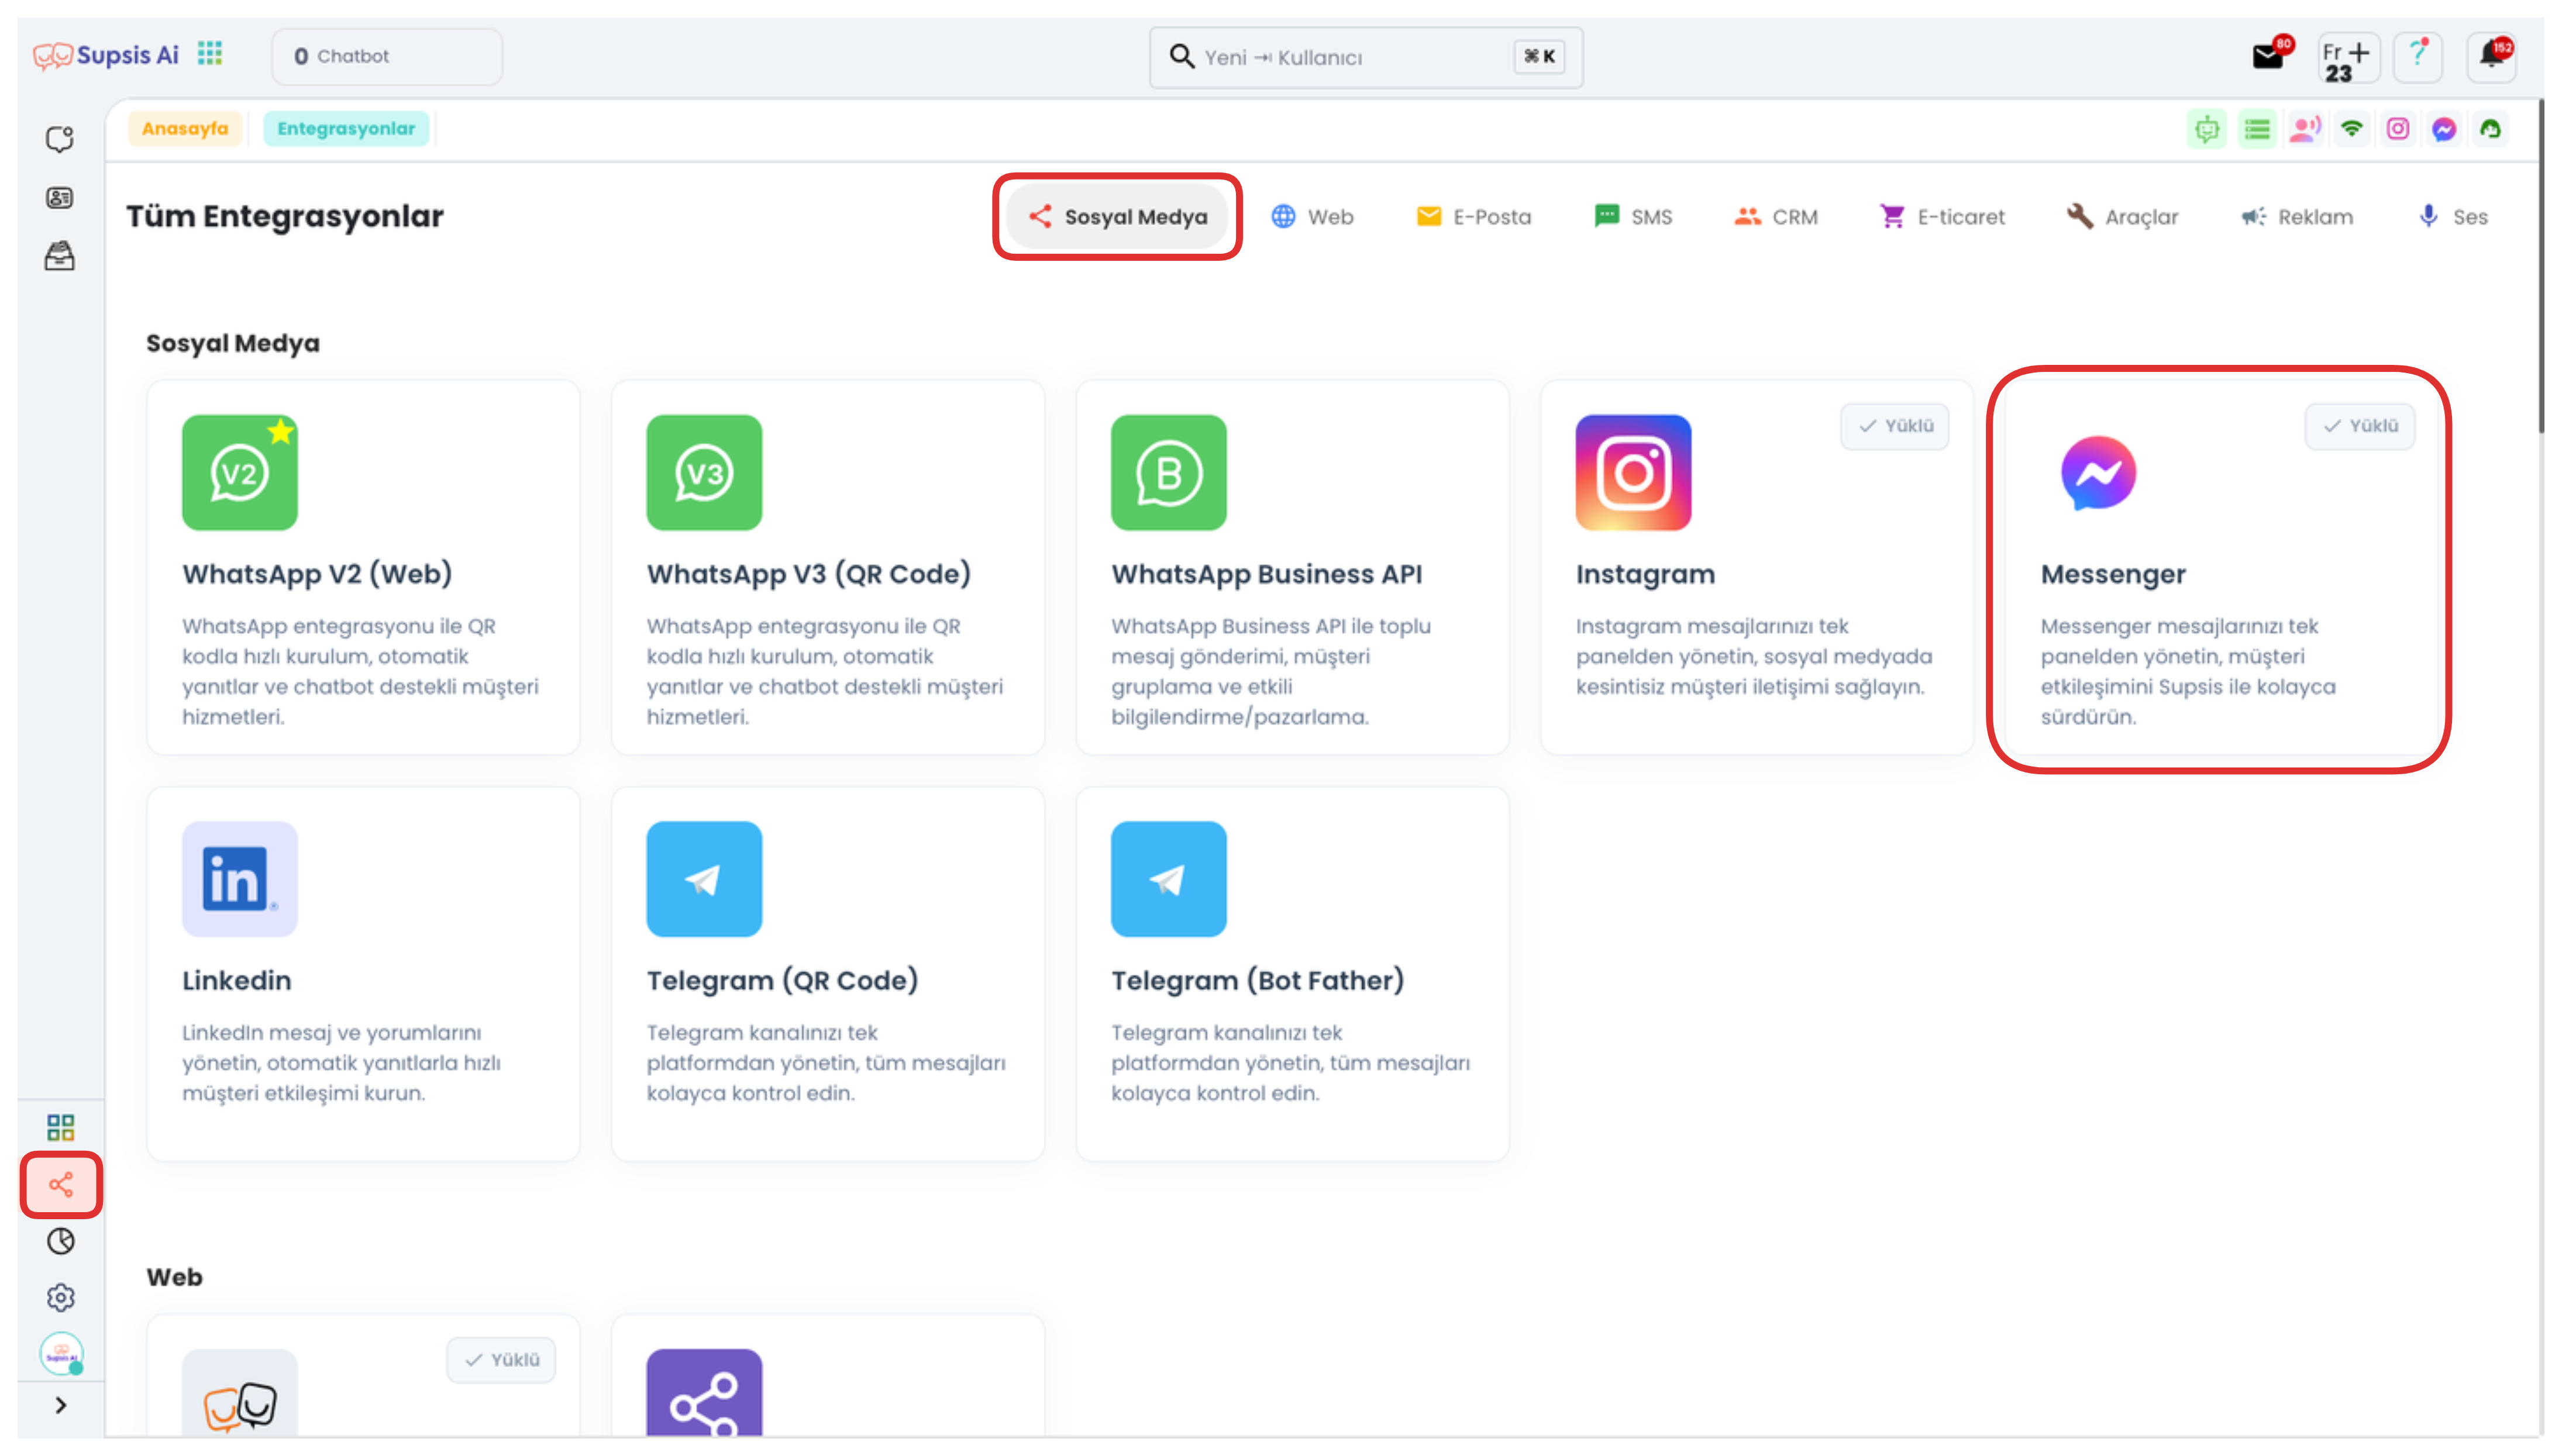Select the Web category tab

[1312, 217]
